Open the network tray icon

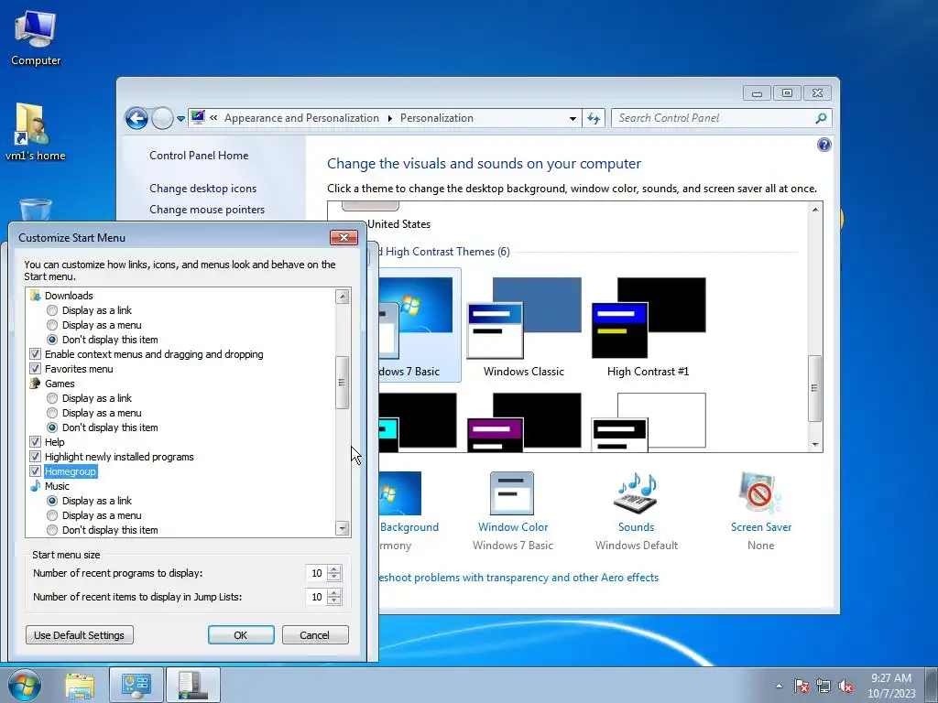(823, 686)
